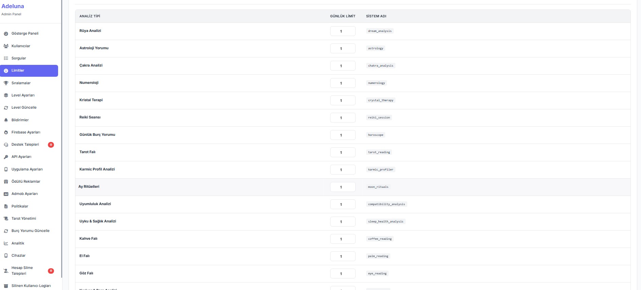
Task: Edit the Kahve Falı daily limit value
Action: tap(342, 239)
